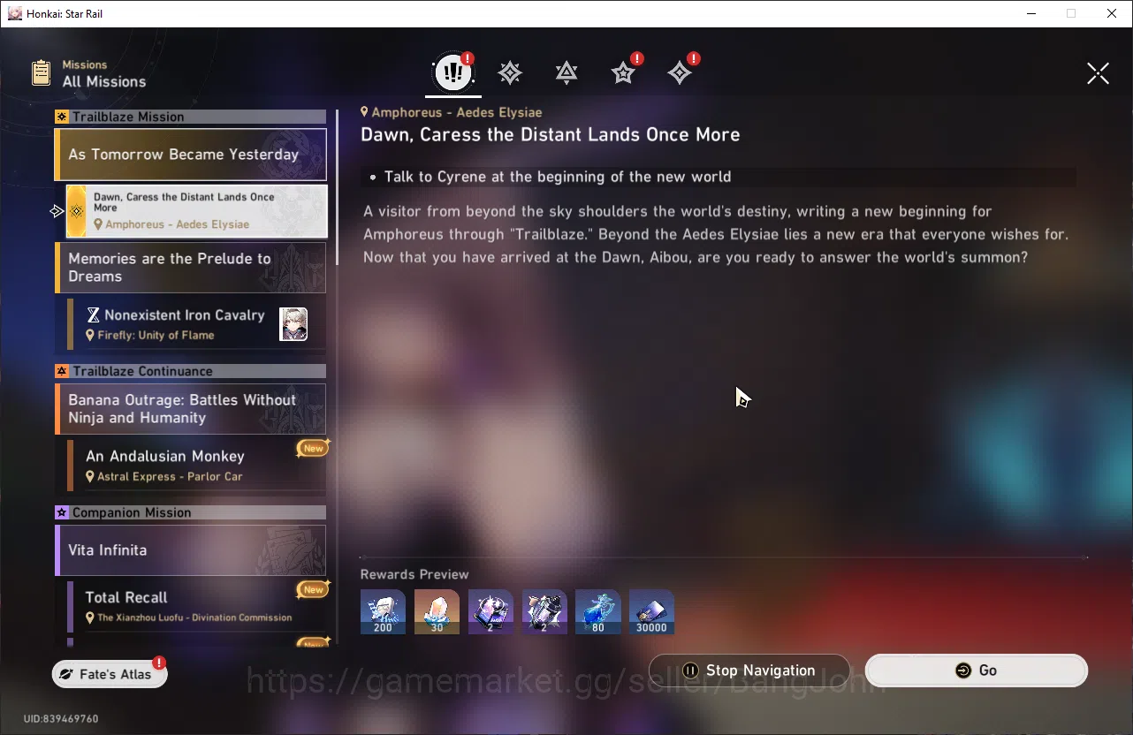Select Memories are the Prelude to Dreams

[190, 267]
